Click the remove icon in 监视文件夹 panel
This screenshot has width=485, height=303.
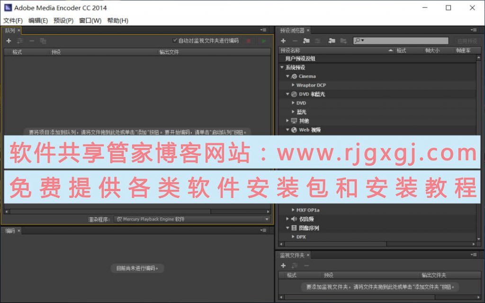(x=306, y=265)
